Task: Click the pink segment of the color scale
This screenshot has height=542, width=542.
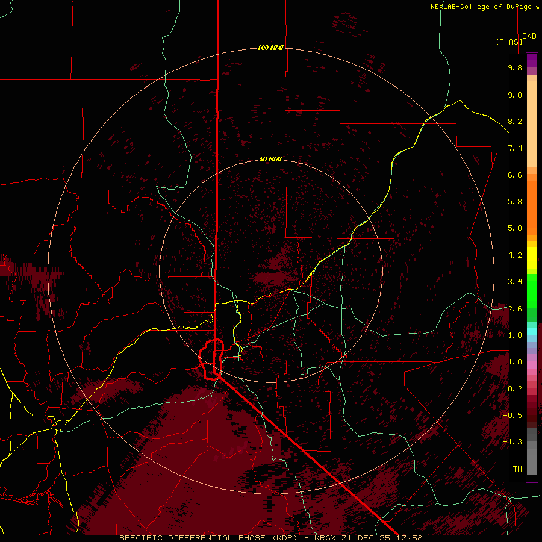Action: [x=532, y=365]
